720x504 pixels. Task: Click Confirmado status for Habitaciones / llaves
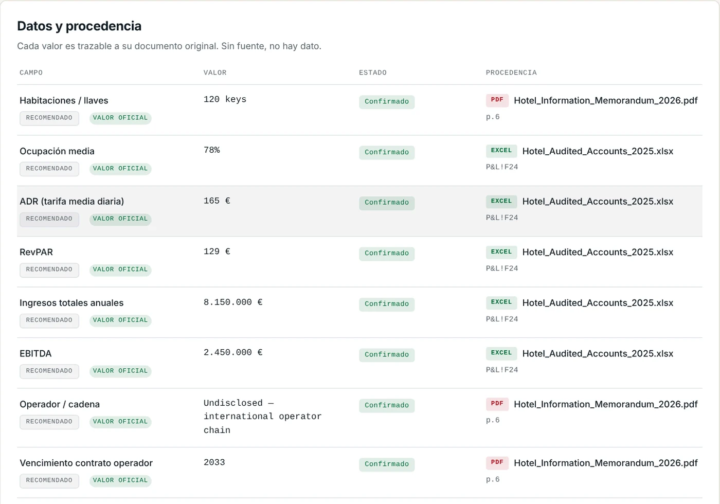[387, 102]
